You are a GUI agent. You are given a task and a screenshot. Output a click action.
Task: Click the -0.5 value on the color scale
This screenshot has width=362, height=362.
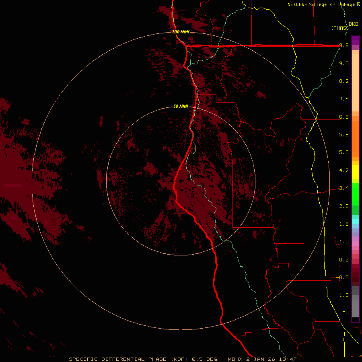pos(342,278)
